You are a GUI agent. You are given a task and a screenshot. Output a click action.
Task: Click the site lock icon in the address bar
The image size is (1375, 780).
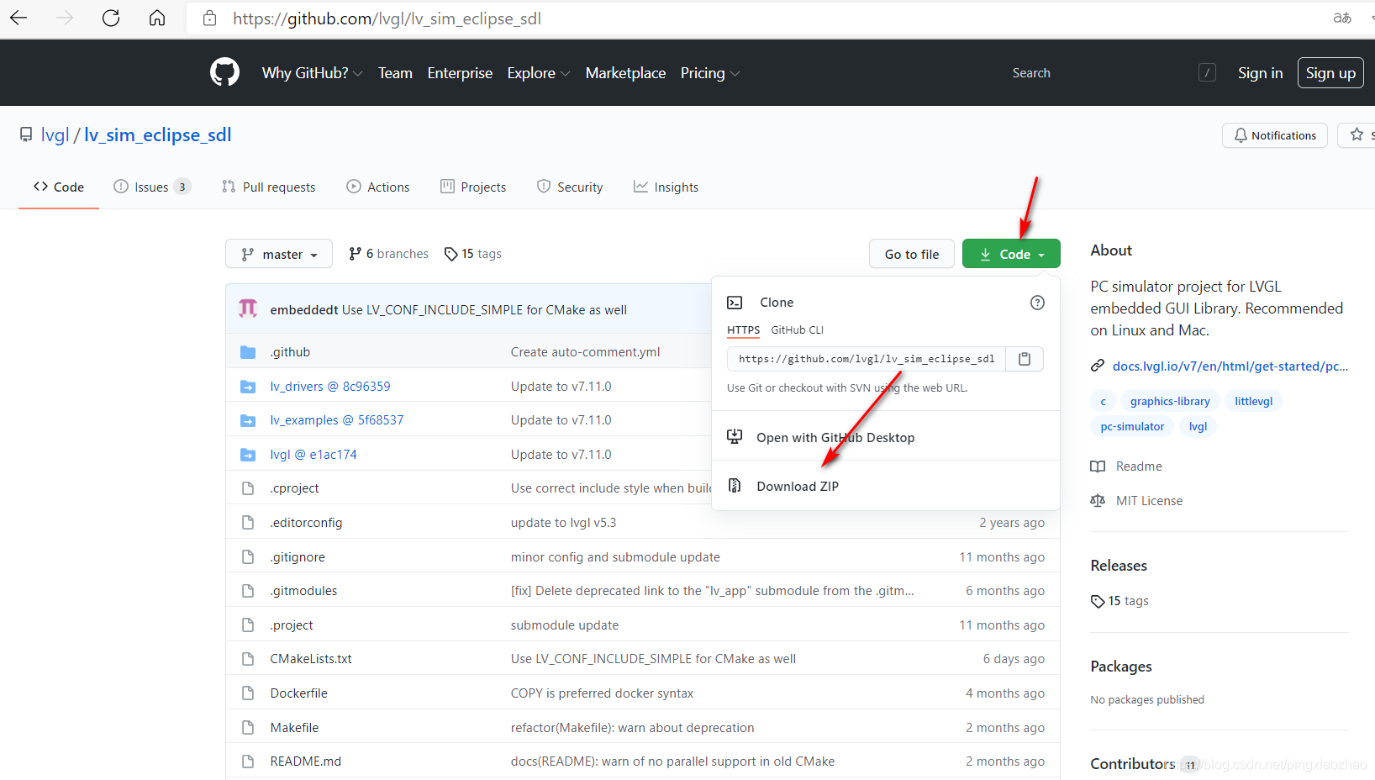click(x=210, y=18)
